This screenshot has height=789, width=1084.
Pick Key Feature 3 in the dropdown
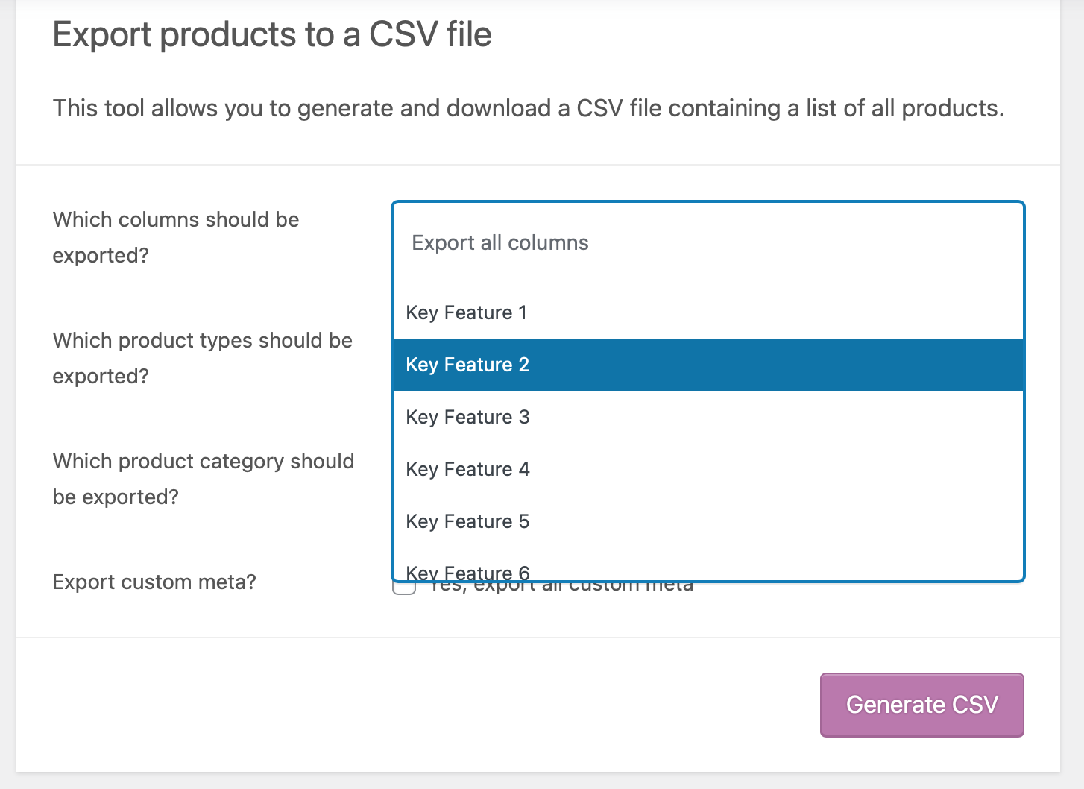coord(468,417)
